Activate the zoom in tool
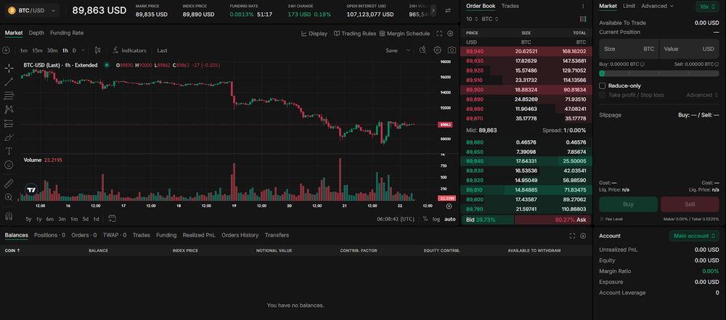This screenshot has height=320, width=726. pyautogui.click(x=9, y=197)
